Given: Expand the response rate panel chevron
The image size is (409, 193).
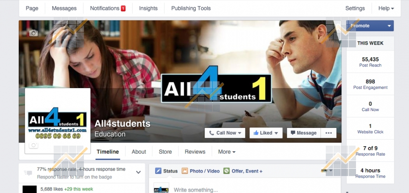Looking at the screenshot, I should [x=139, y=172].
